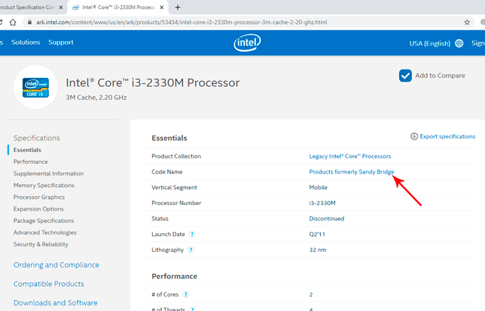This screenshot has width=485, height=311.
Task: Click the globe language icon
Action: coord(459,43)
